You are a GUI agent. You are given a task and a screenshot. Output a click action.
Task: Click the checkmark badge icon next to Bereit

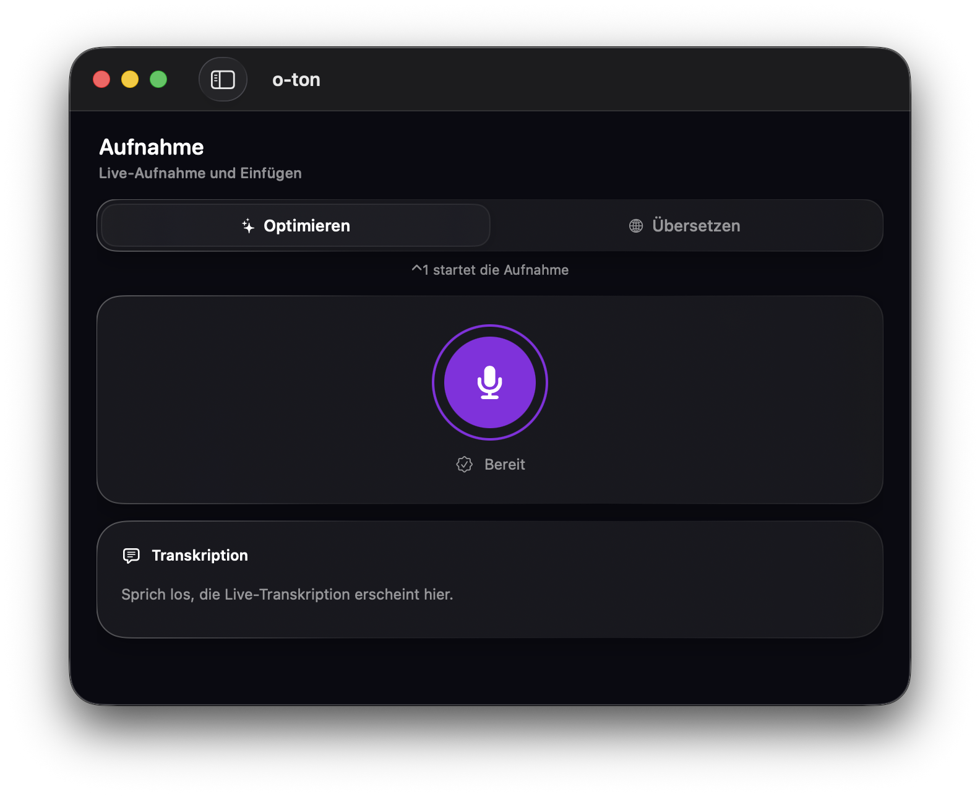464,464
